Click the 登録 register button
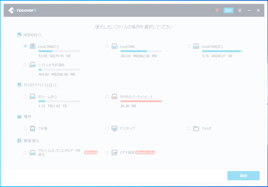Image resolution: width=268 pixels, height=187 pixels. tap(228, 10)
